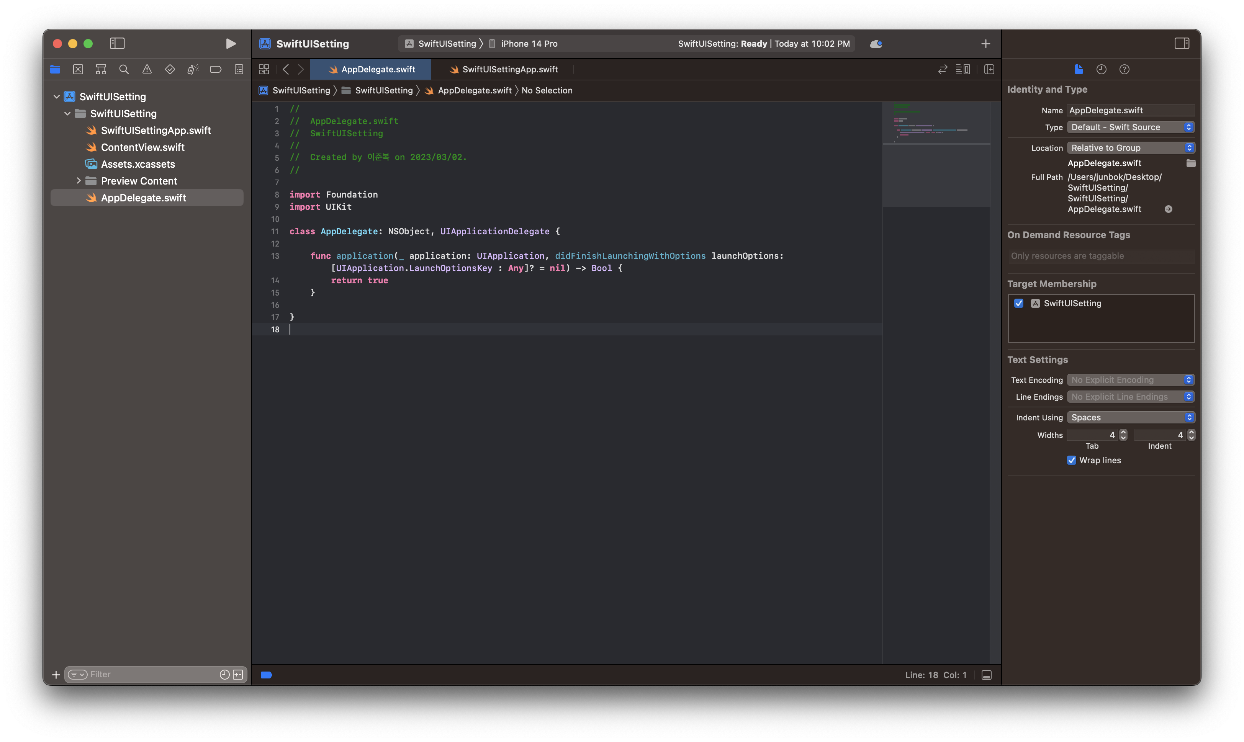Expand the Preview Content folder
Viewport: 1244px width, 742px height.
click(79, 181)
